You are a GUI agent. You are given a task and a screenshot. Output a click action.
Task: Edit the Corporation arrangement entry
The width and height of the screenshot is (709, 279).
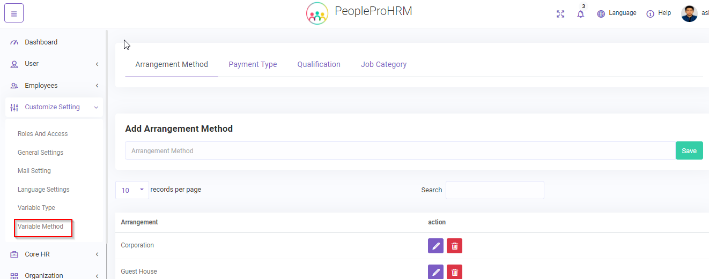(435, 246)
